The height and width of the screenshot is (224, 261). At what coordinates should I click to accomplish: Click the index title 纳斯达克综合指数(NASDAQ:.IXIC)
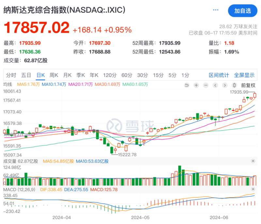point(64,10)
